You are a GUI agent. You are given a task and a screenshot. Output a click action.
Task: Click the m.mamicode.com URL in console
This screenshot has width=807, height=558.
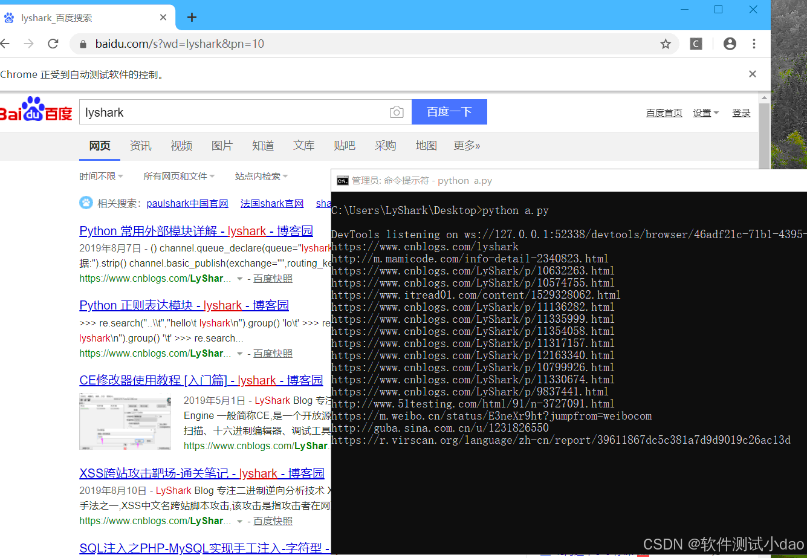(x=470, y=259)
